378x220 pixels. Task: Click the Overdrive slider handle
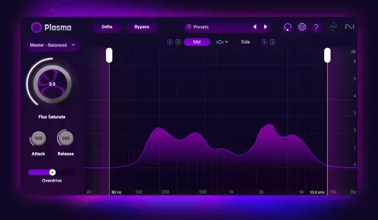pos(52,172)
